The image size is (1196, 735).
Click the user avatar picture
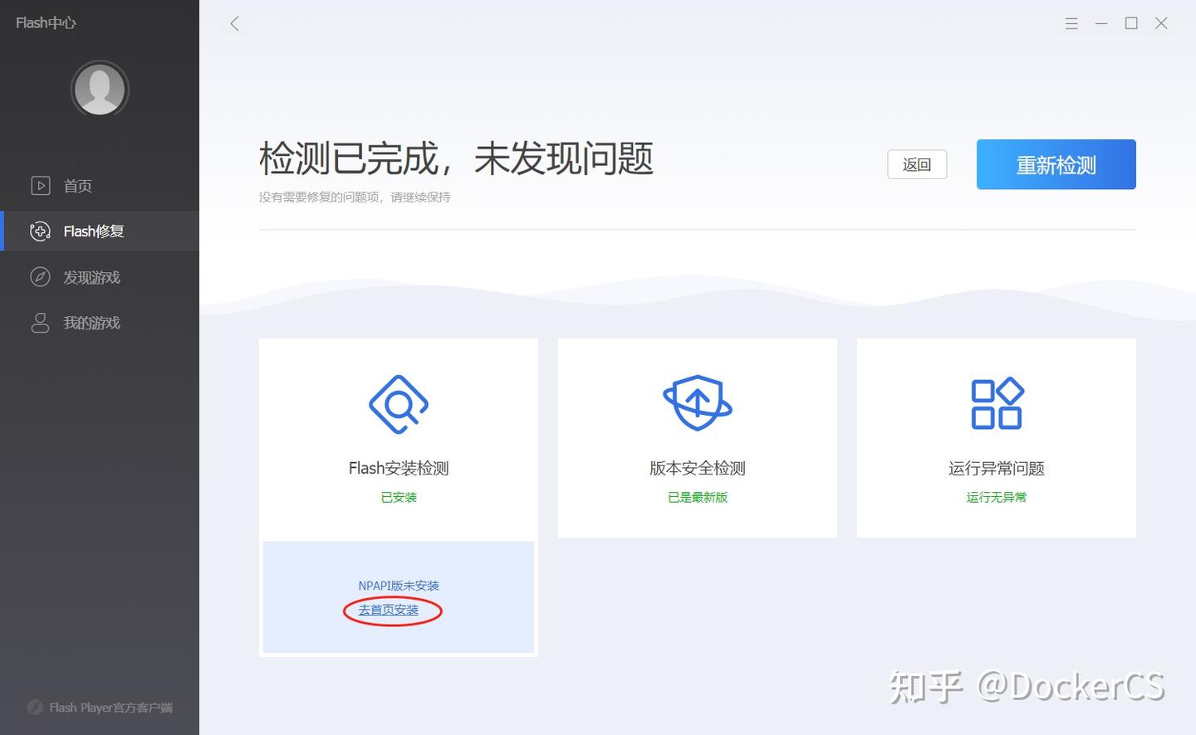pyautogui.click(x=100, y=89)
